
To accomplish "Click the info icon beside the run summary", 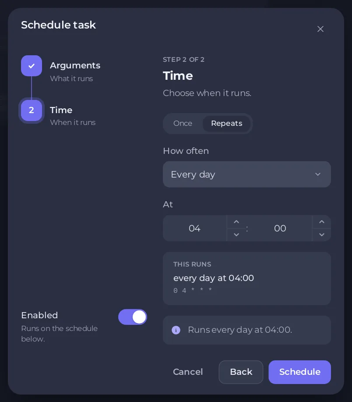I will click(176, 330).
